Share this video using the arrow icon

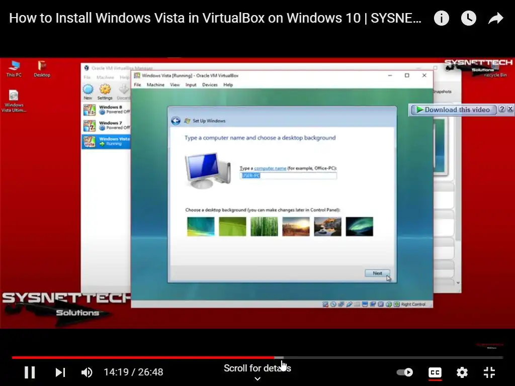[x=495, y=18]
